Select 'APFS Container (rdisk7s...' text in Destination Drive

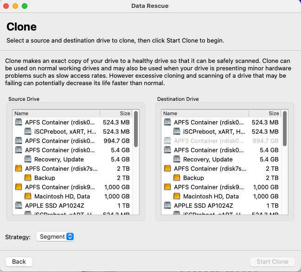pos(210,168)
